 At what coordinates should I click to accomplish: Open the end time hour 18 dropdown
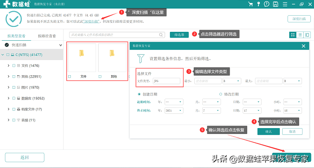coord(292,110)
